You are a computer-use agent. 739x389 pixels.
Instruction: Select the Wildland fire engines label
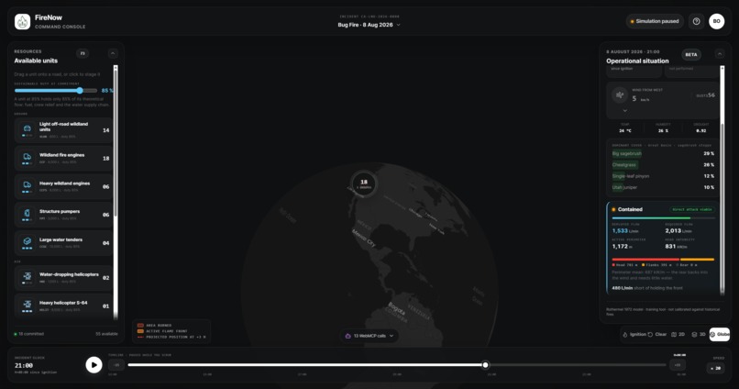click(61, 155)
